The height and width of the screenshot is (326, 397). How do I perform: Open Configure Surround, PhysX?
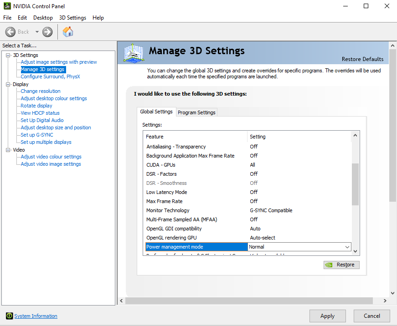51,76
